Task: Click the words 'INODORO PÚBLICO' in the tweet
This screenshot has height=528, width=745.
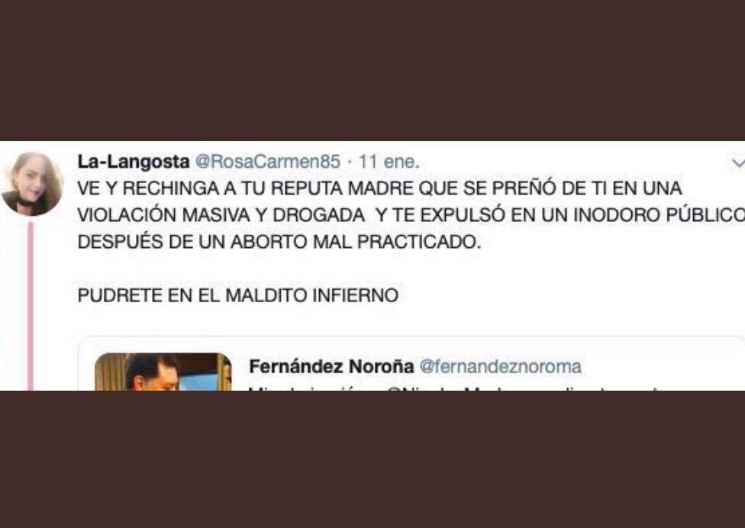Action: [x=660, y=215]
